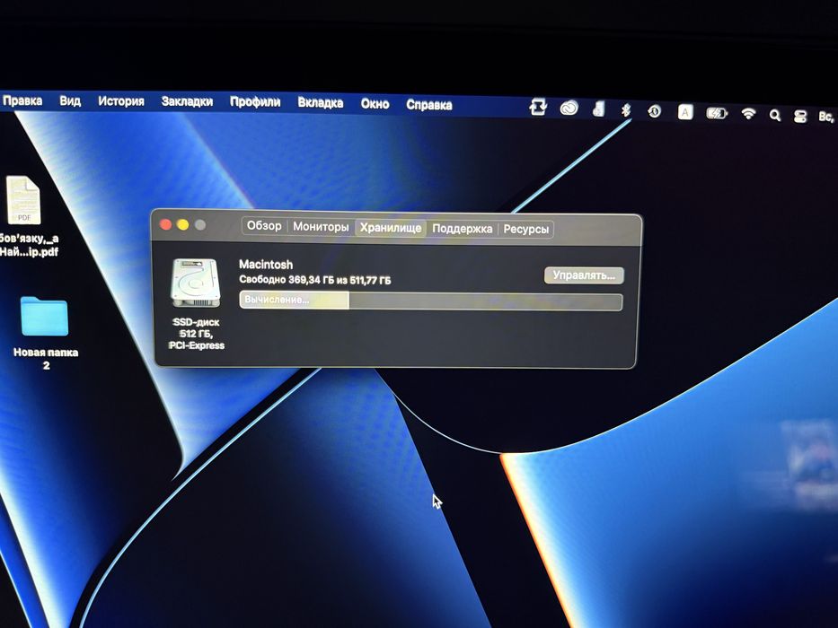Select the Хранилище tab
838x628 pixels.
pyautogui.click(x=390, y=228)
